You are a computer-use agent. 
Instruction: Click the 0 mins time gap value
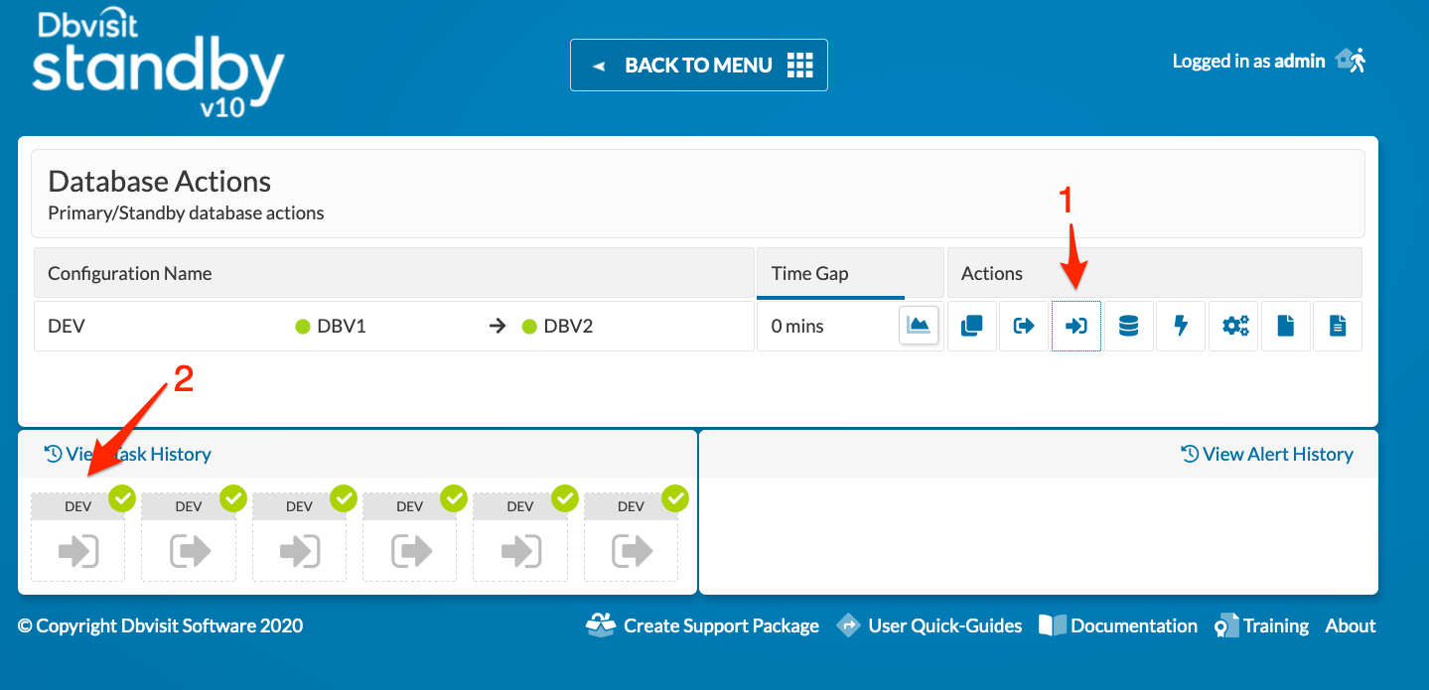click(797, 327)
